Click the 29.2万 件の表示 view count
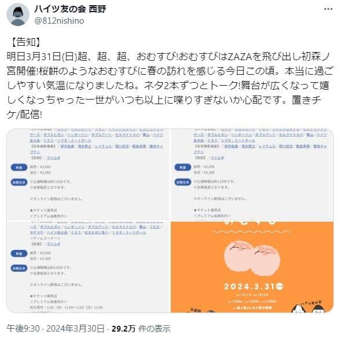Image resolution: width=338 pixels, height=342 pixels. (x=141, y=329)
